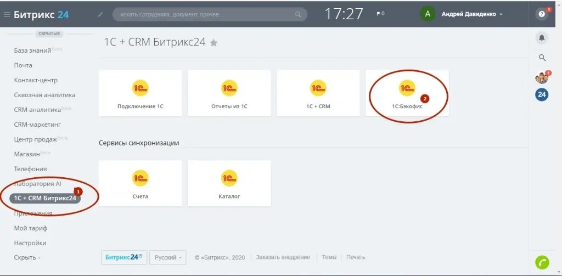This screenshot has width=562, height=276.
Task: Open the Отчеты из 1С tile
Action: (229, 93)
